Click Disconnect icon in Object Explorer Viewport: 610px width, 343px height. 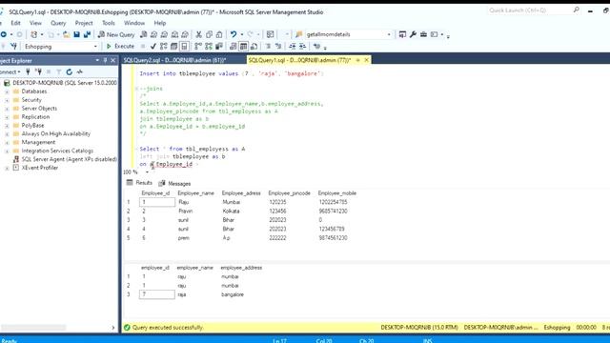pos(38,72)
